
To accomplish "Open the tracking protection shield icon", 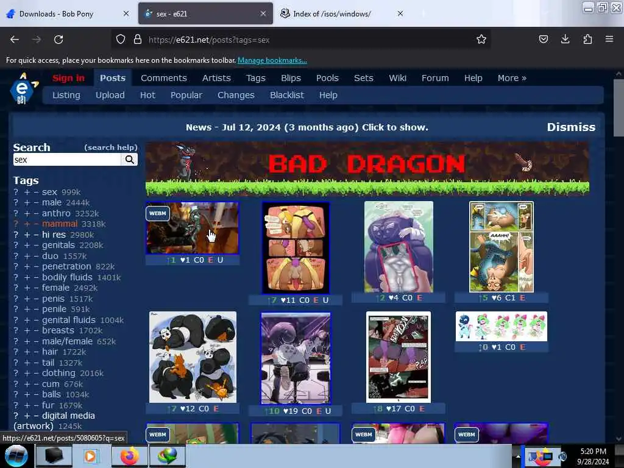I will point(121,40).
